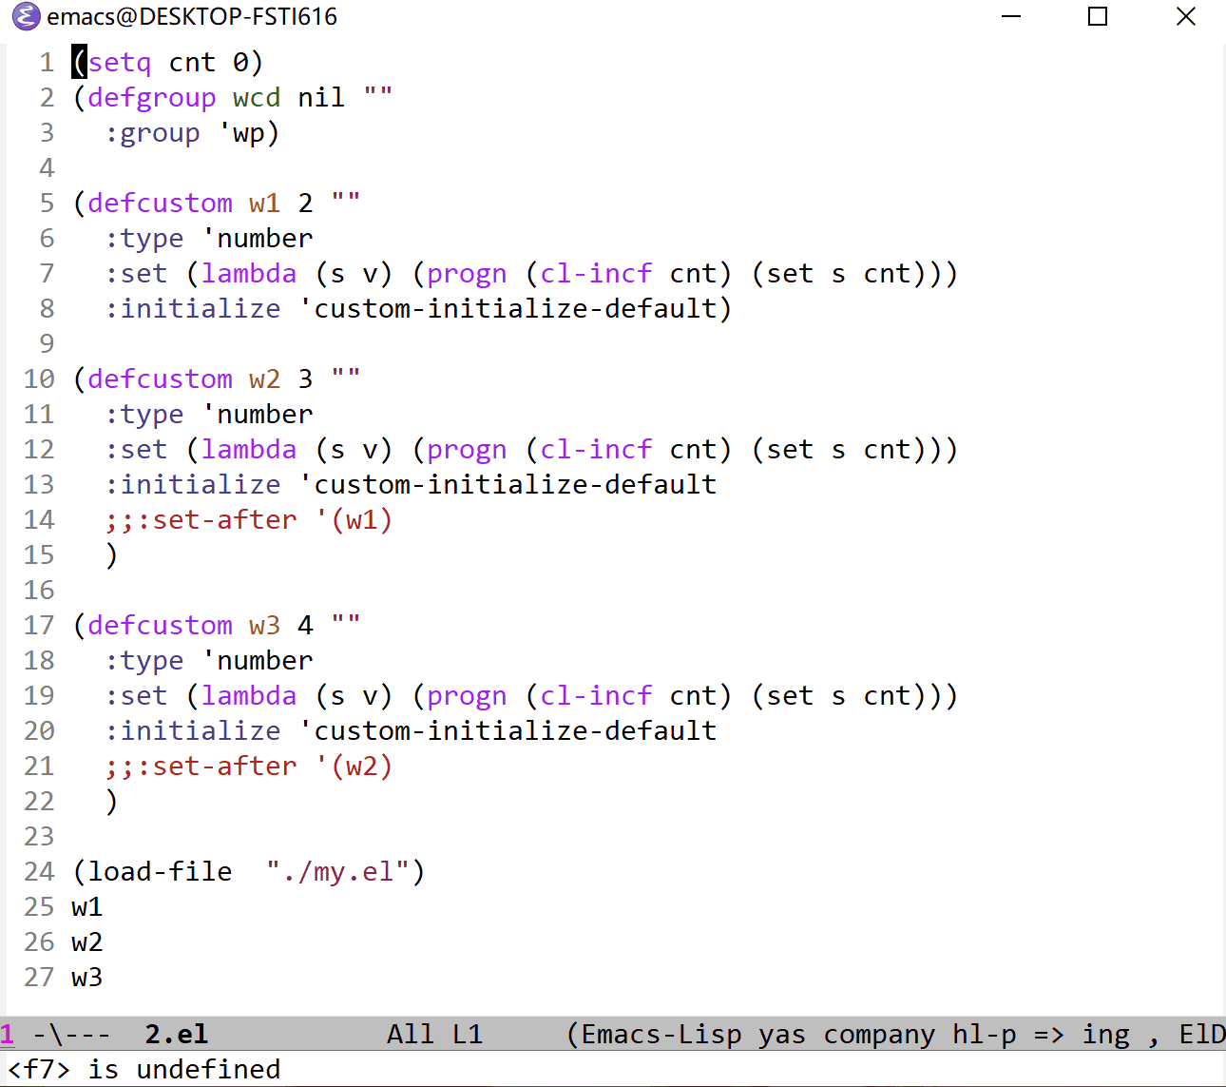The image size is (1226, 1087).
Task: Click the defgroup keyword on line 2
Action: [151, 98]
